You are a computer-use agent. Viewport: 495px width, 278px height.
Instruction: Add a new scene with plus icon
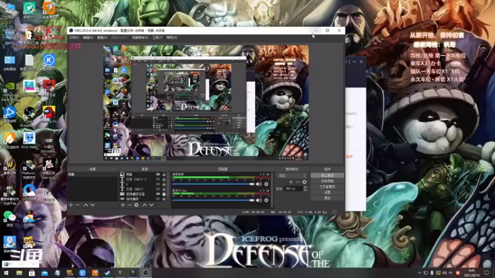(71, 205)
